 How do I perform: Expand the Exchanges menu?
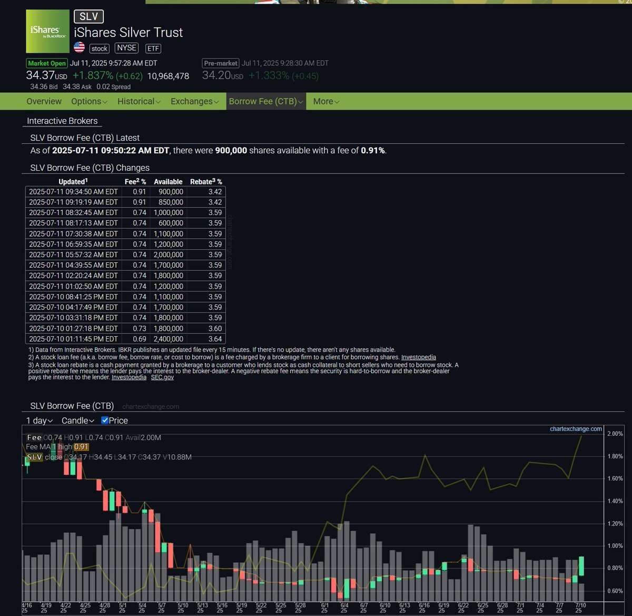tap(194, 101)
